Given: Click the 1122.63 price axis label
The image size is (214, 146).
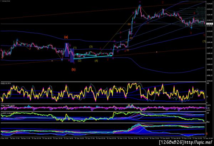Looking at the screenshot, I should (x=209, y=9).
